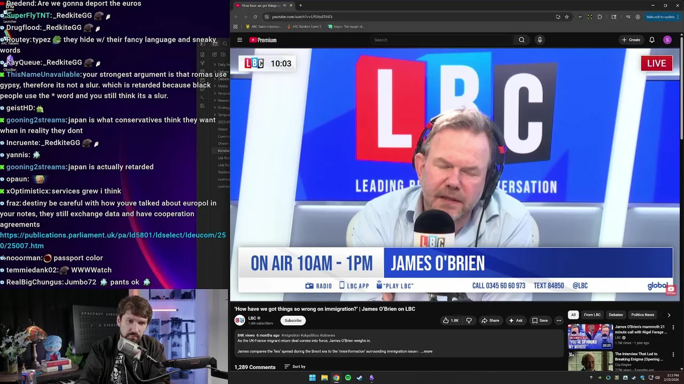Viewport: 684px width, 384px height.
Task: Click the YouTube search magnifier button
Action: (522, 40)
